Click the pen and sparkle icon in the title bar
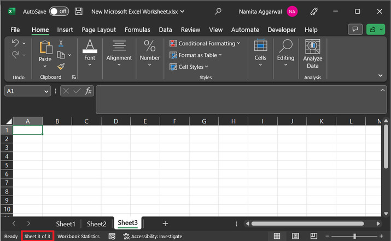 pos(314,11)
